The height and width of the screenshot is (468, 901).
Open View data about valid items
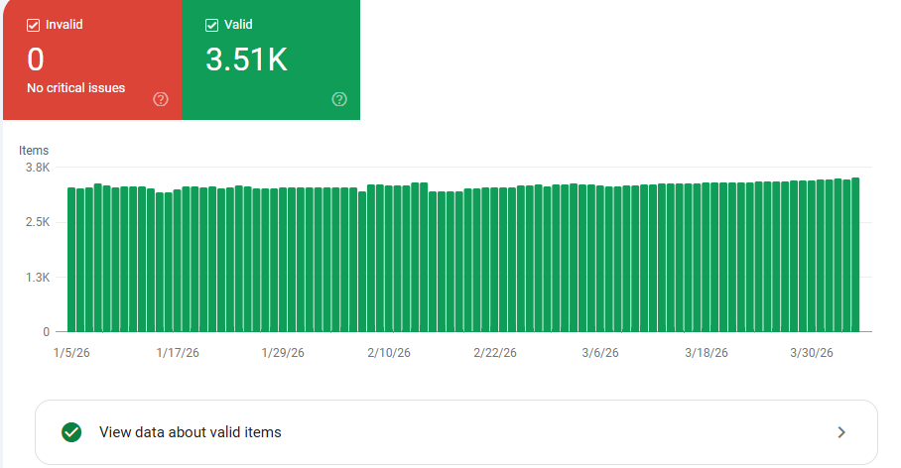pos(191,432)
